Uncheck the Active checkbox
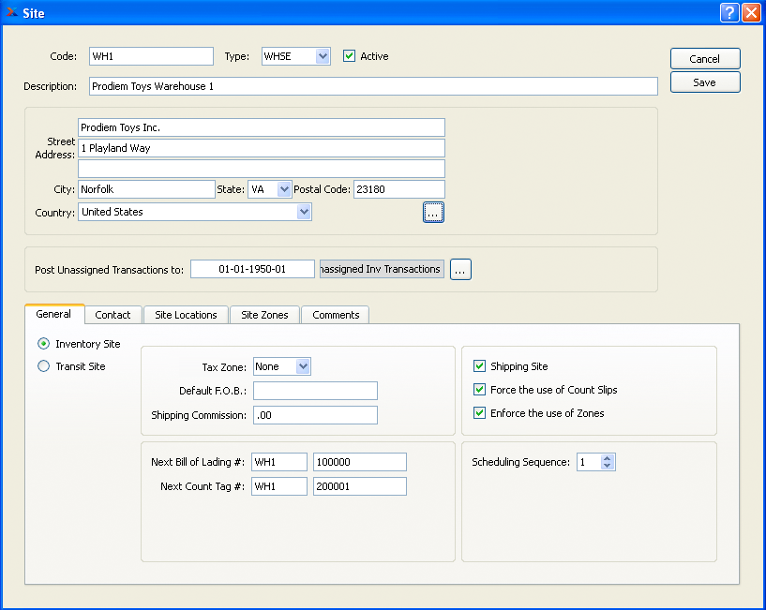Screen dimensions: 766x610 point(350,56)
